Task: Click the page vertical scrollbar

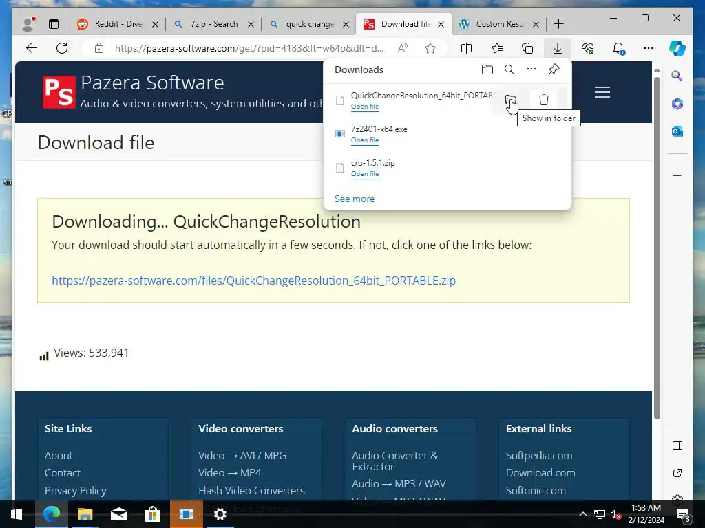Action: click(657, 247)
